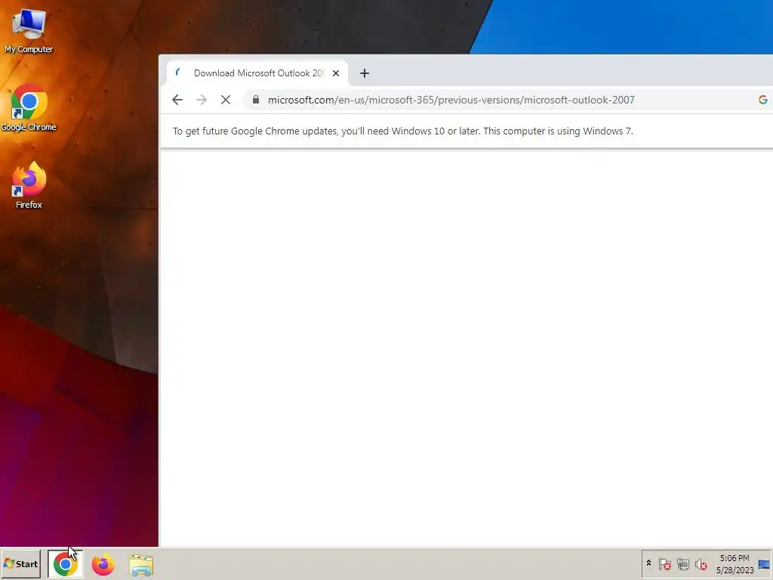Close the Download Microsoft Outlook tab

(x=336, y=73)
